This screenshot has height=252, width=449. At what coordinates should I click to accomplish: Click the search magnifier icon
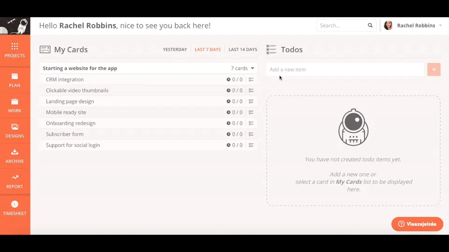[x=370, y=25]
